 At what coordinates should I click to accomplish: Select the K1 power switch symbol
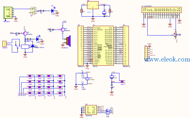(33, 11)
